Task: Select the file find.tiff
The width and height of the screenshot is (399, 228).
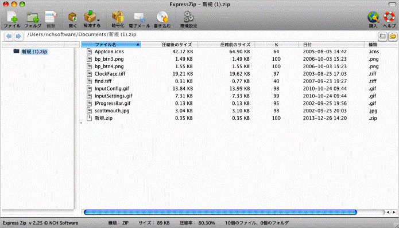Action: coord(103,81)
